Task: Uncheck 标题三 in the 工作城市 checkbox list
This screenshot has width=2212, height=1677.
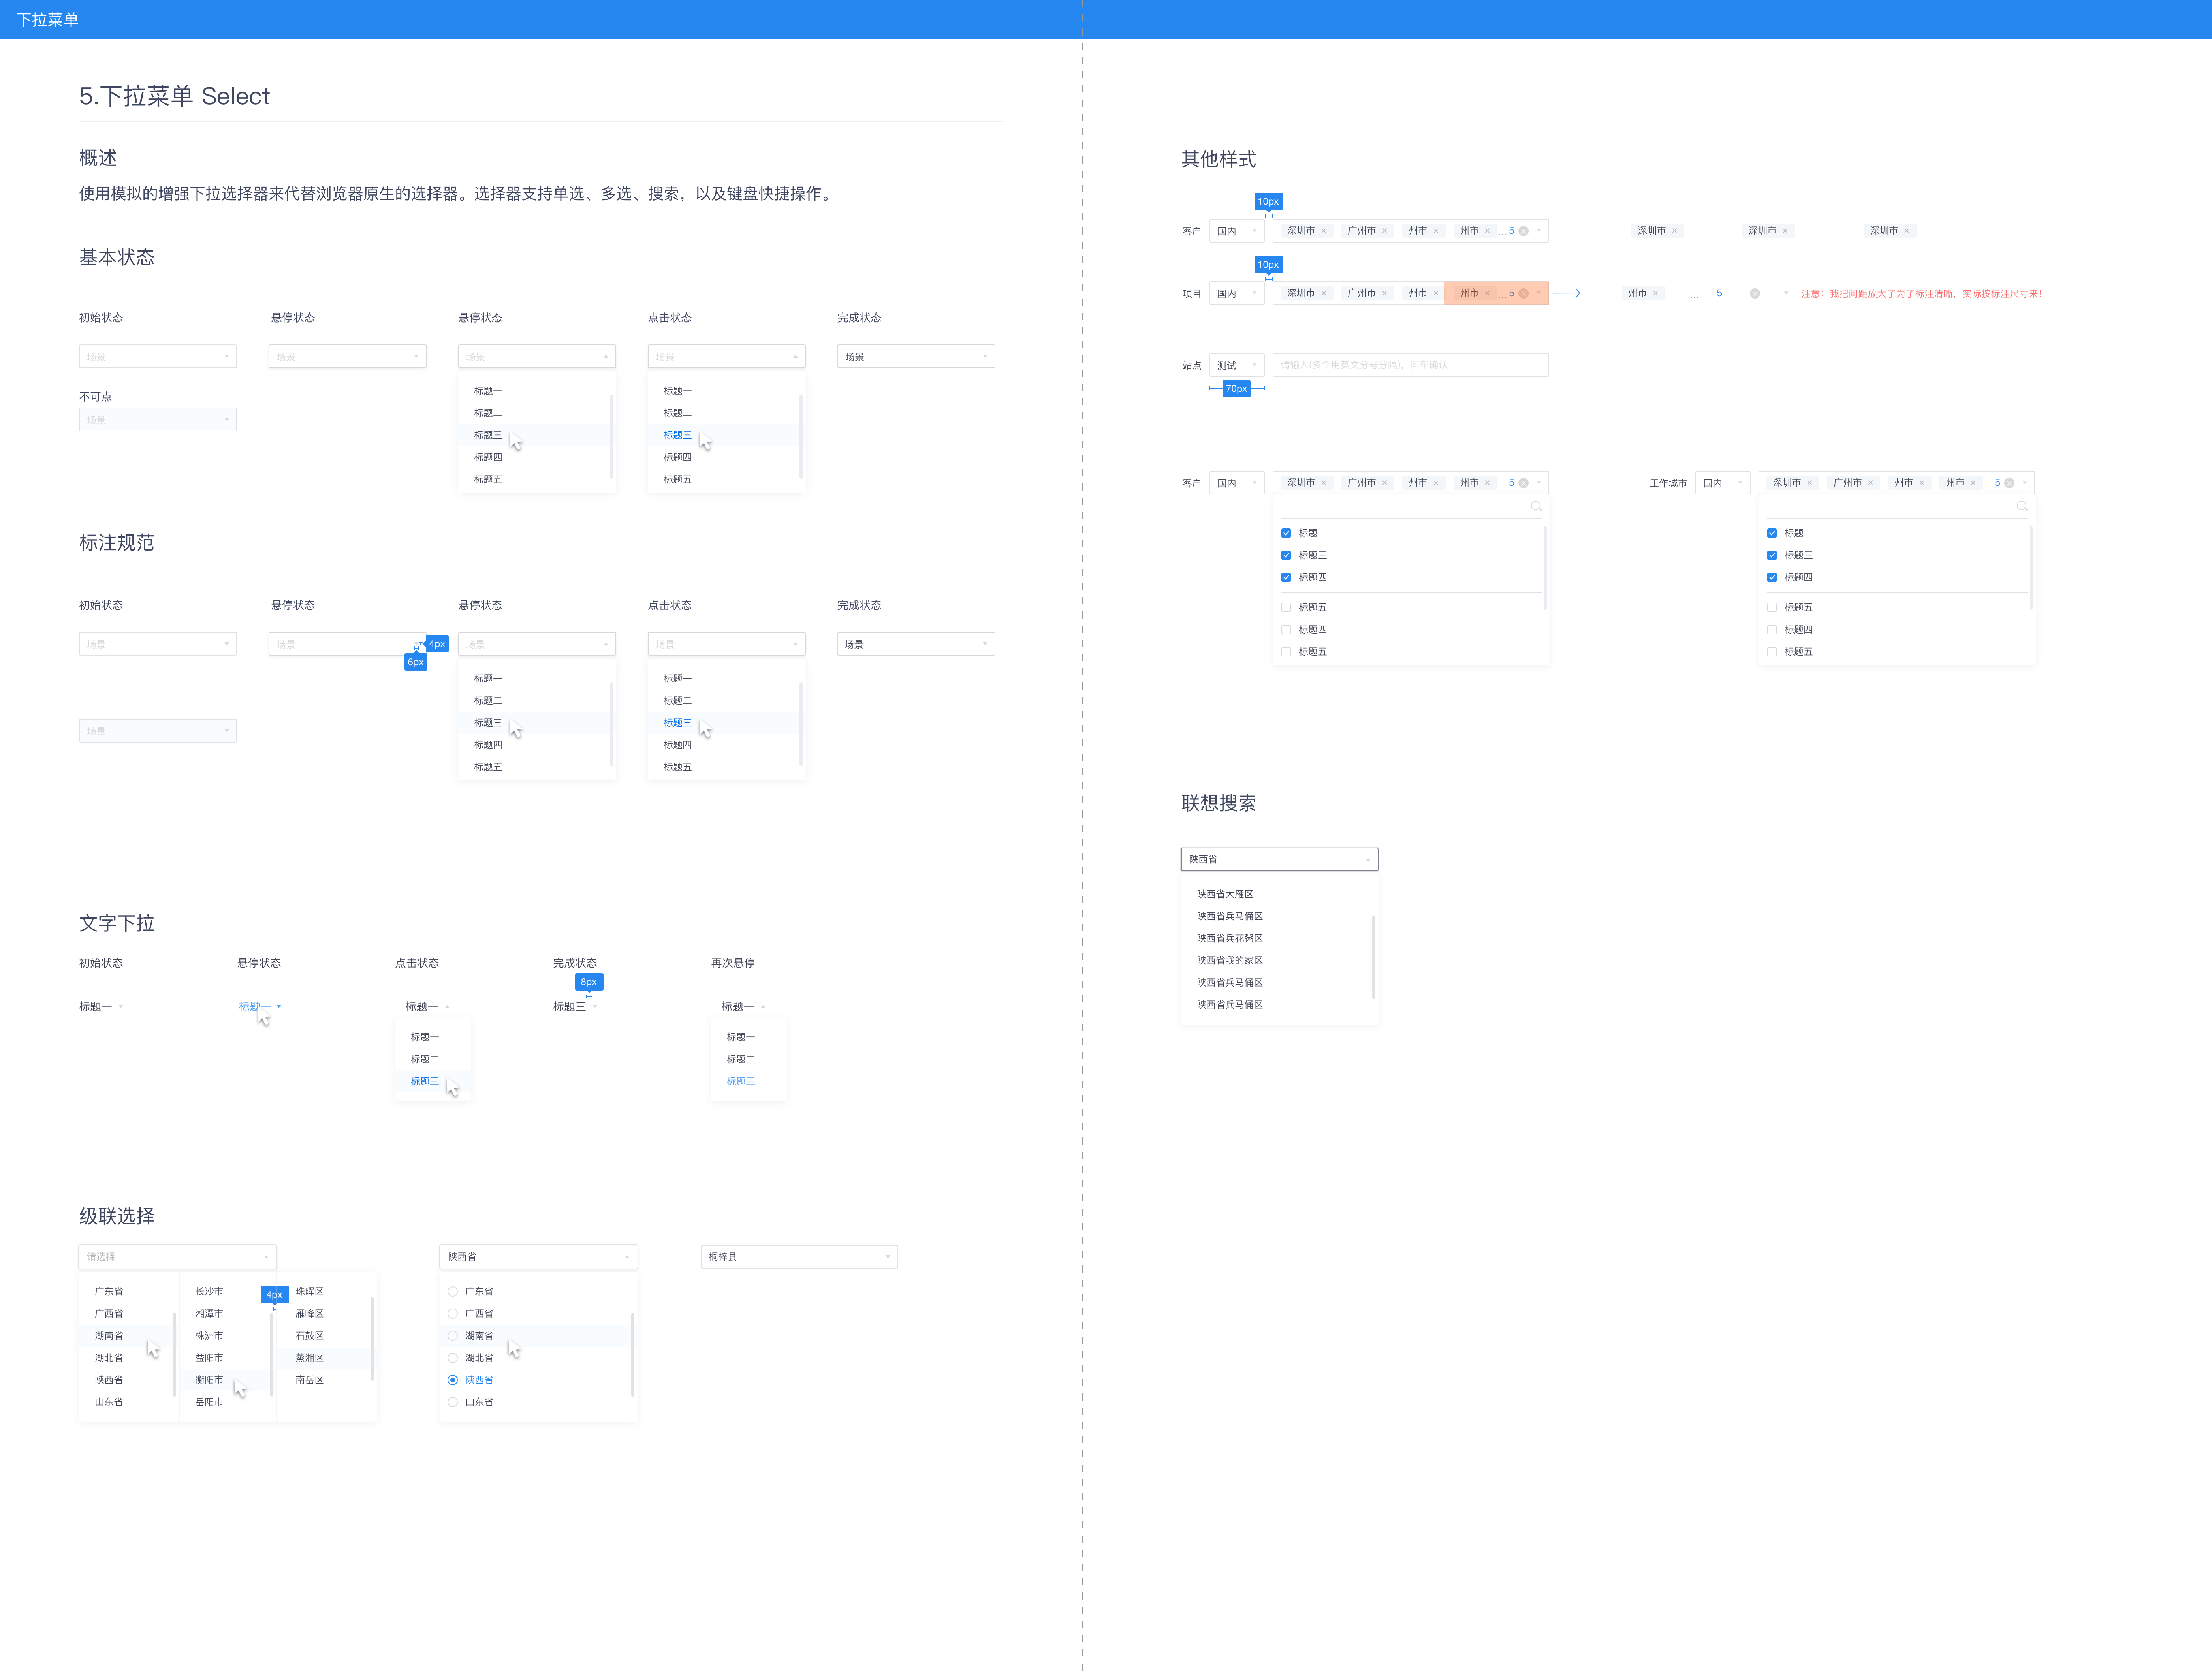Action: click(x=1772, y=555)
